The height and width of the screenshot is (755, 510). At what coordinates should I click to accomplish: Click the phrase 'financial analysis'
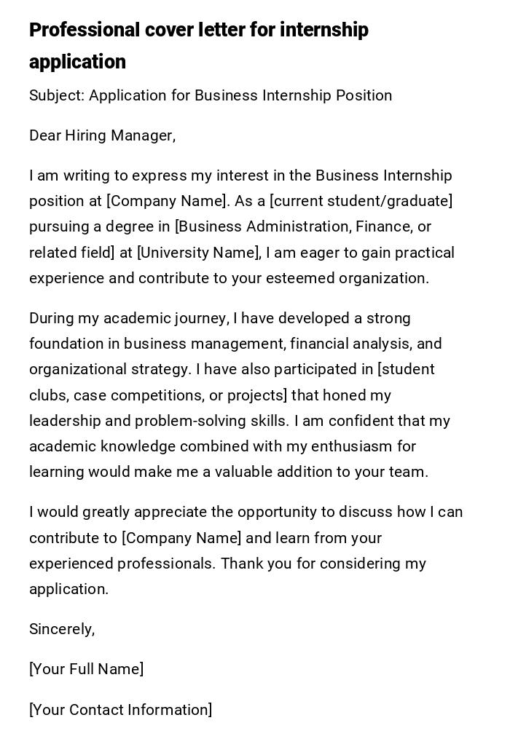click(351, 344)
